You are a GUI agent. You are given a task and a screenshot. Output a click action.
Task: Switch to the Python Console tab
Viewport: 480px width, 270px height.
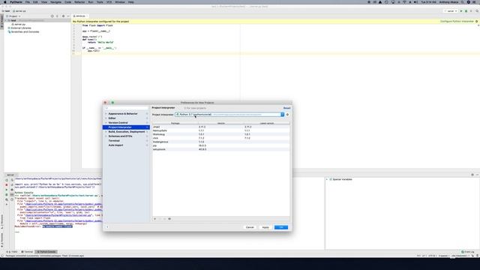tap(46, 252)
